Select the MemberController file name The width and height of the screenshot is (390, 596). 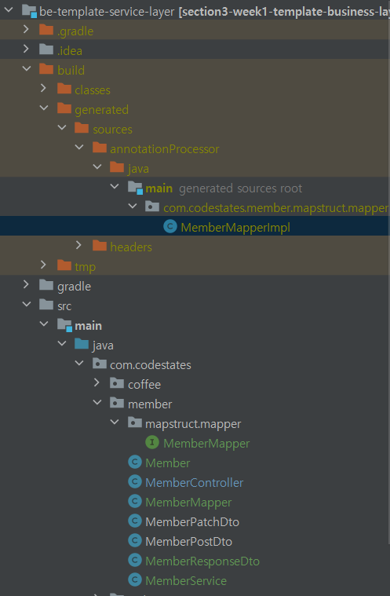pos(195,482)
